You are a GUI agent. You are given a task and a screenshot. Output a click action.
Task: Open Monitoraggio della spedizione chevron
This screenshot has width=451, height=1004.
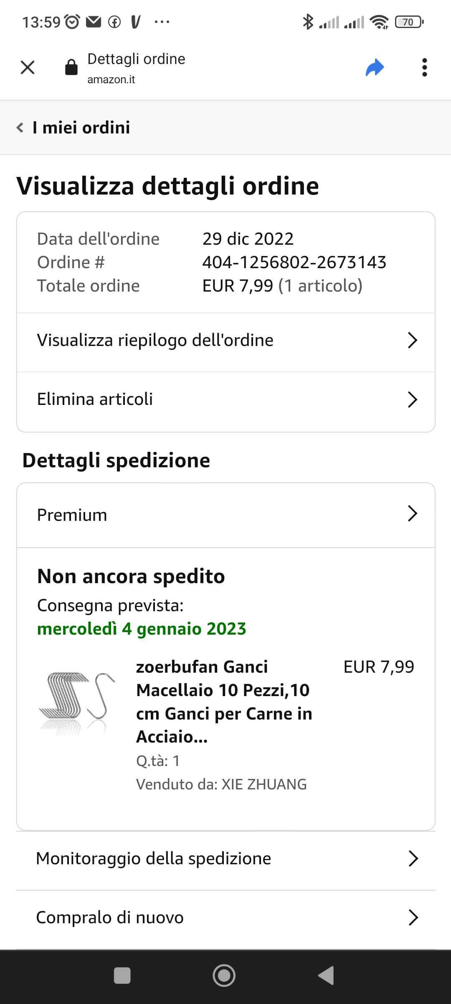pyautogui.click(x=413, y=858)
